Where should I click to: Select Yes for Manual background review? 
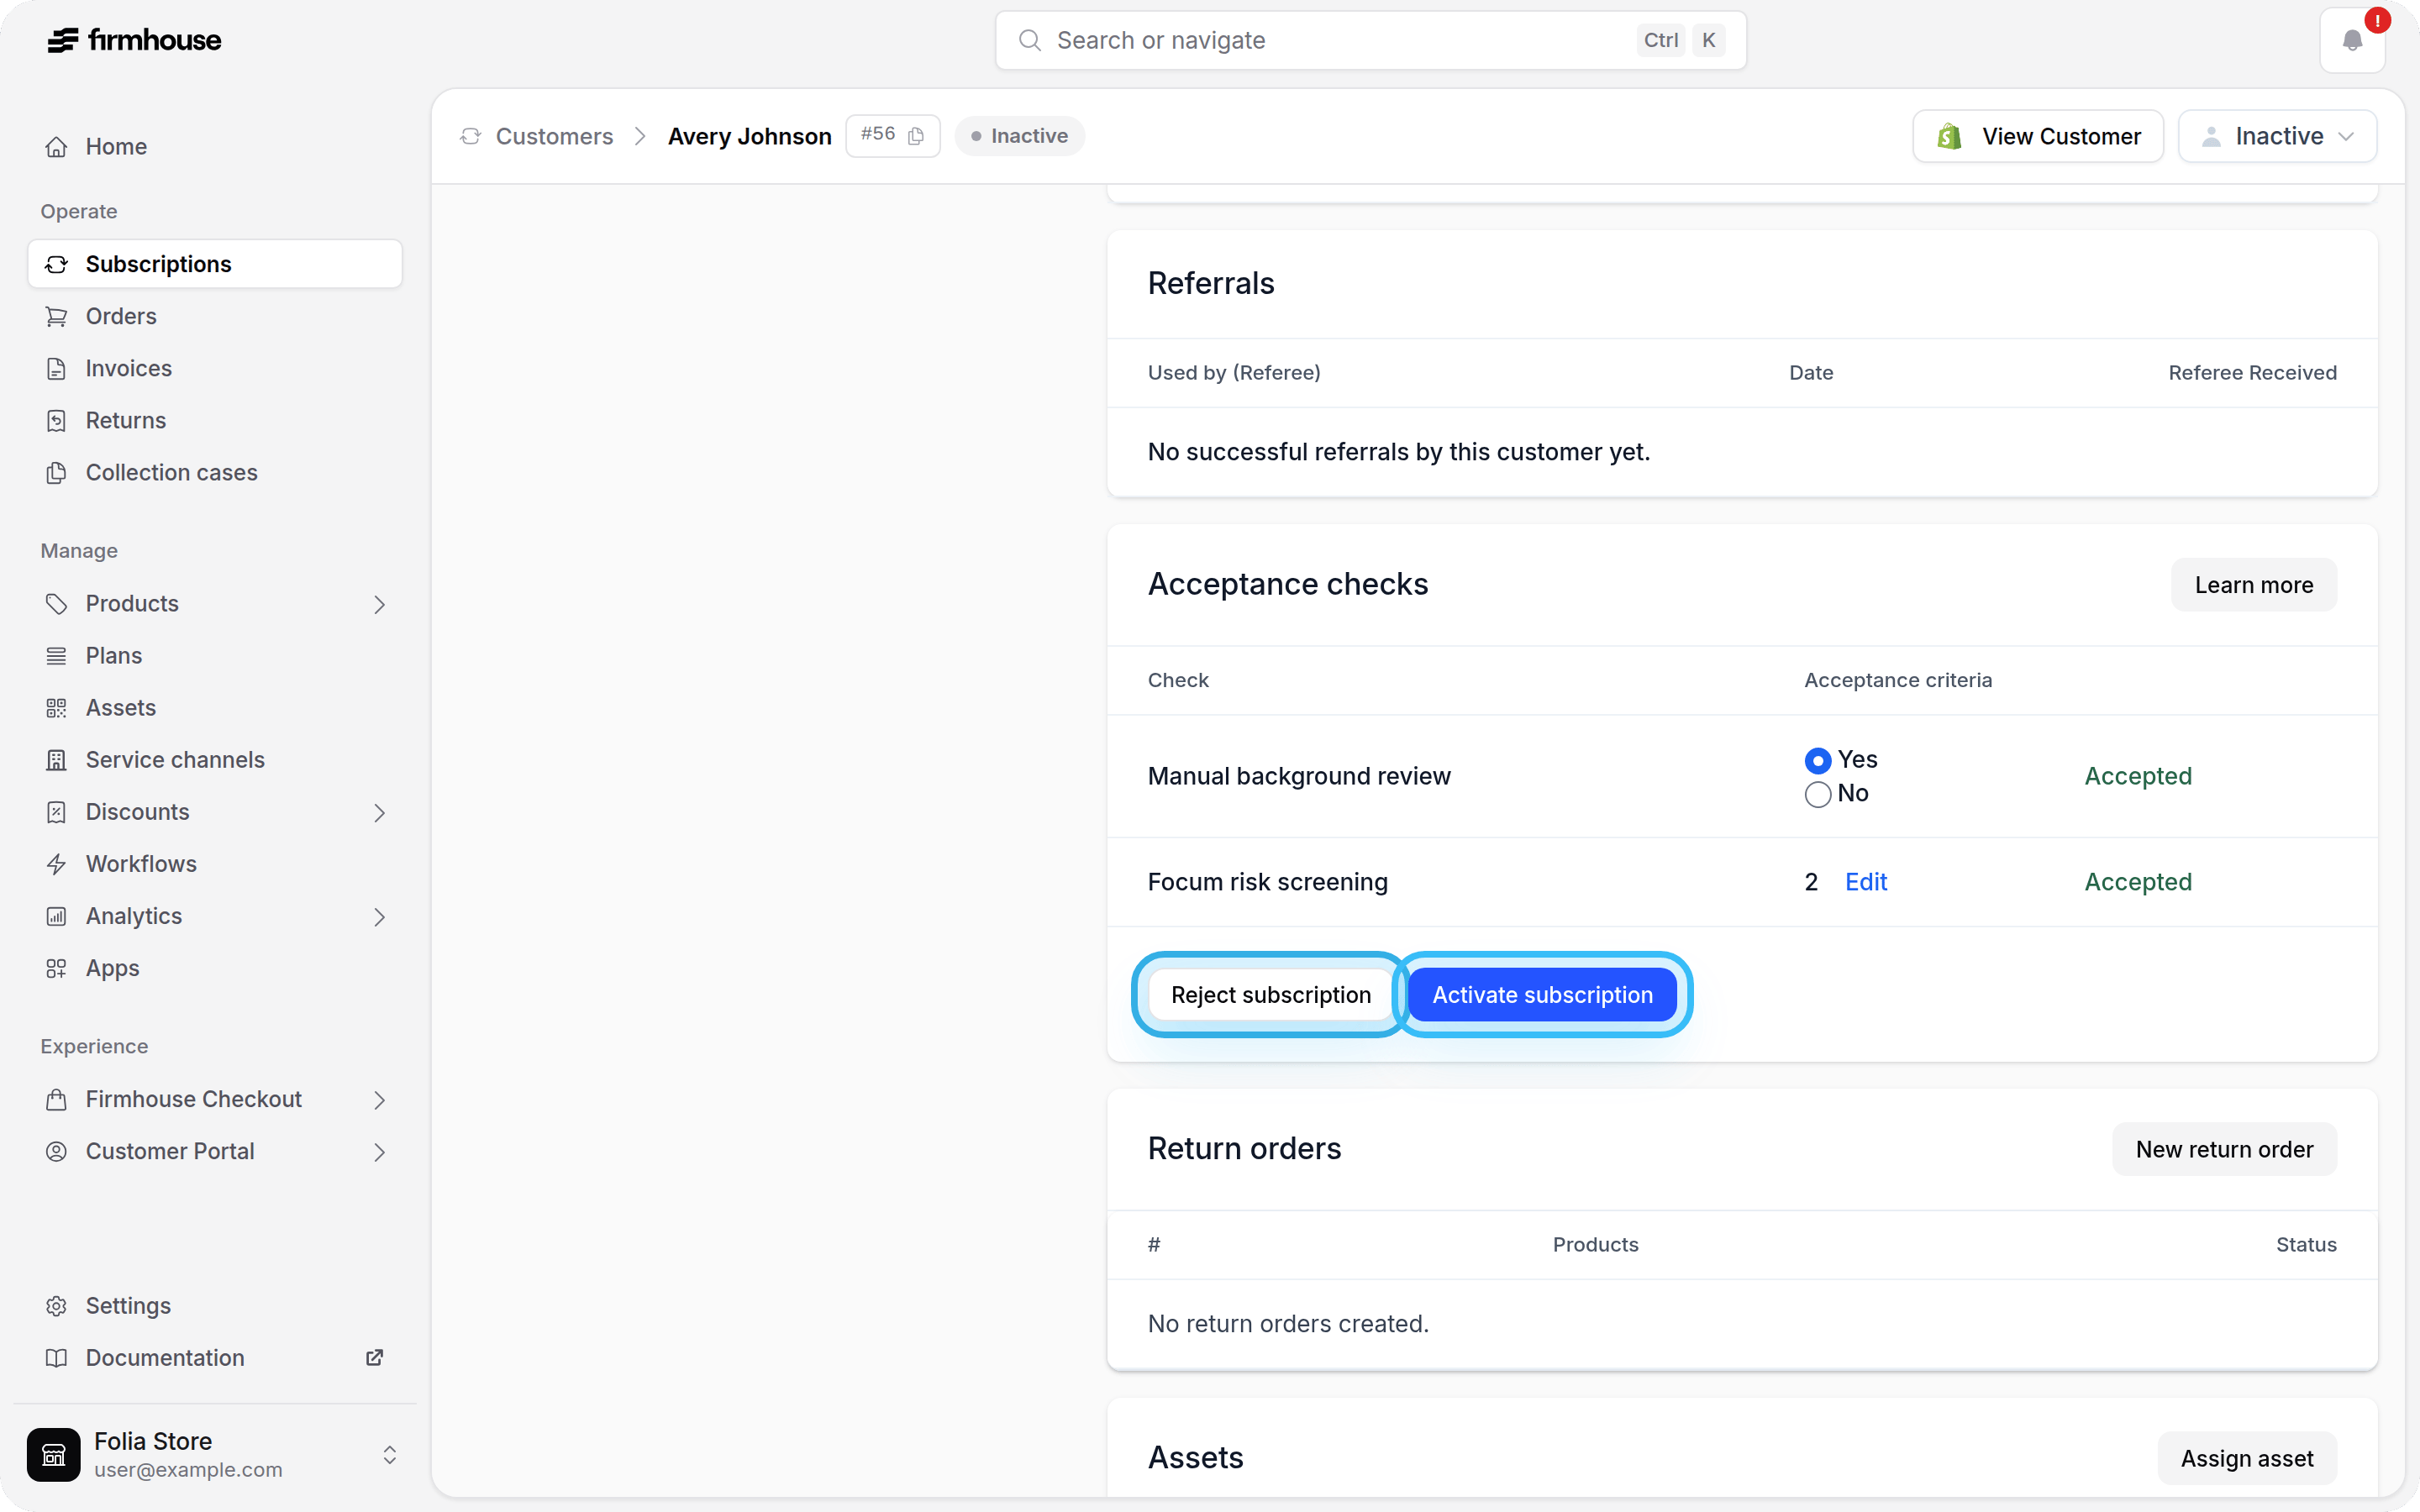click(x=1817, y=760)
